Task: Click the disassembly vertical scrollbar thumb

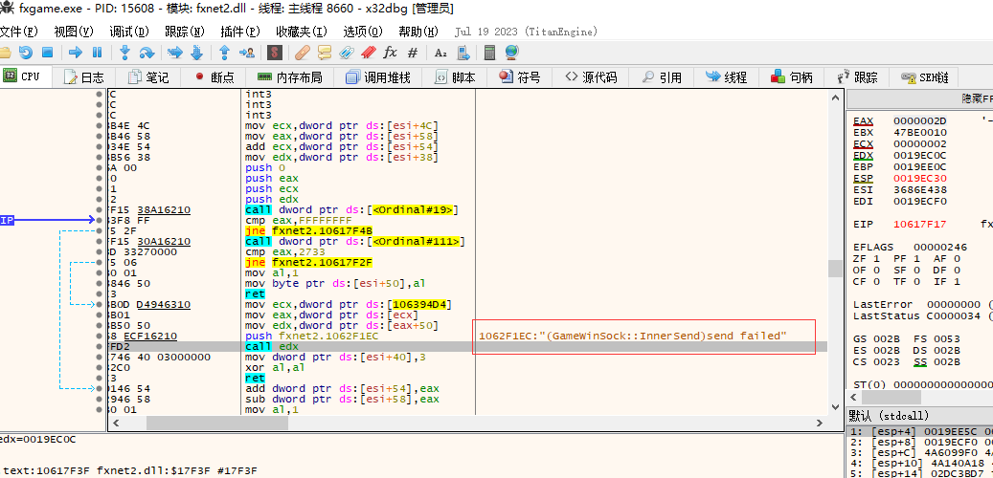Action: [x=834, y=268]
